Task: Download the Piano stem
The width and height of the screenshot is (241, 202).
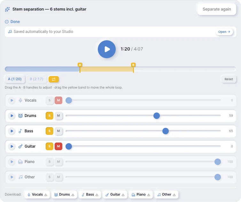Action: pos(141,195)
